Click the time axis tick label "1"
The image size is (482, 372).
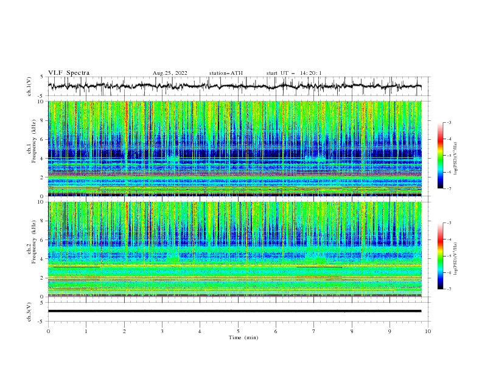point(86,331)
